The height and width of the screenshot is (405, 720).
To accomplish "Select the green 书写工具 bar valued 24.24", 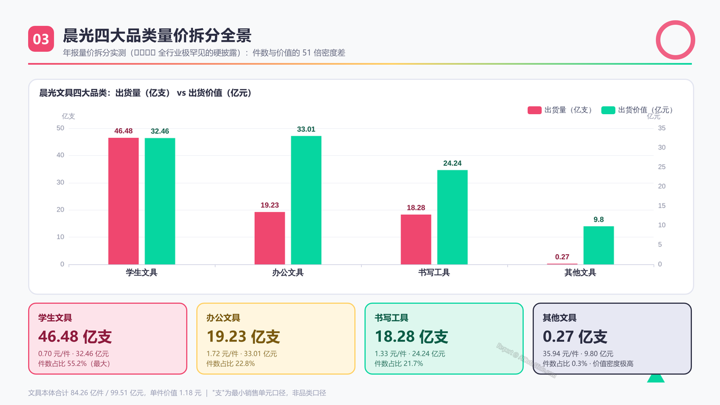I will tap(452, 217).
